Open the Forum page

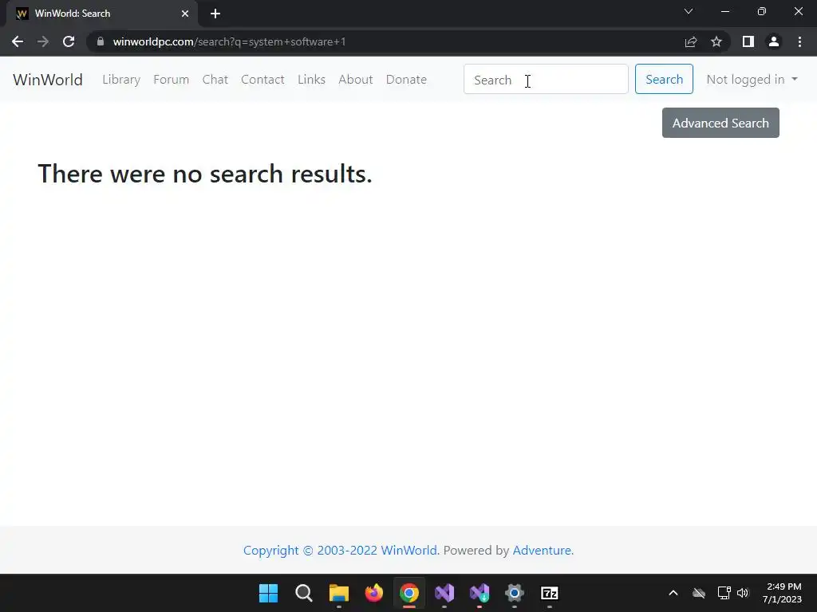tap(171, 80)
